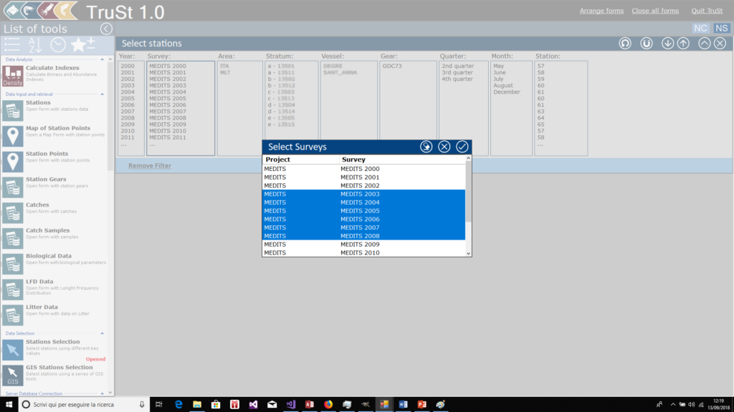
Task: Cancel the Select Surveys dialog
Action: (x=444, y=147)
